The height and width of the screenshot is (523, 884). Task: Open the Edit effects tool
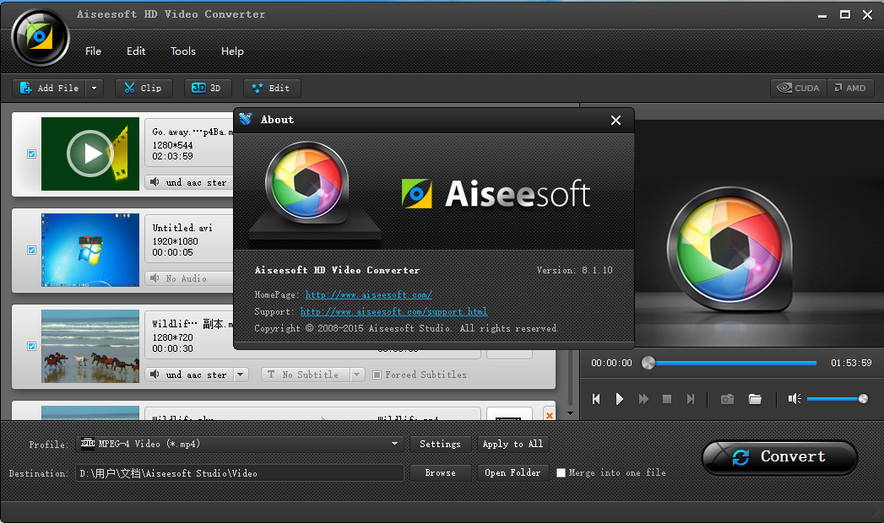tap(271, 88)
